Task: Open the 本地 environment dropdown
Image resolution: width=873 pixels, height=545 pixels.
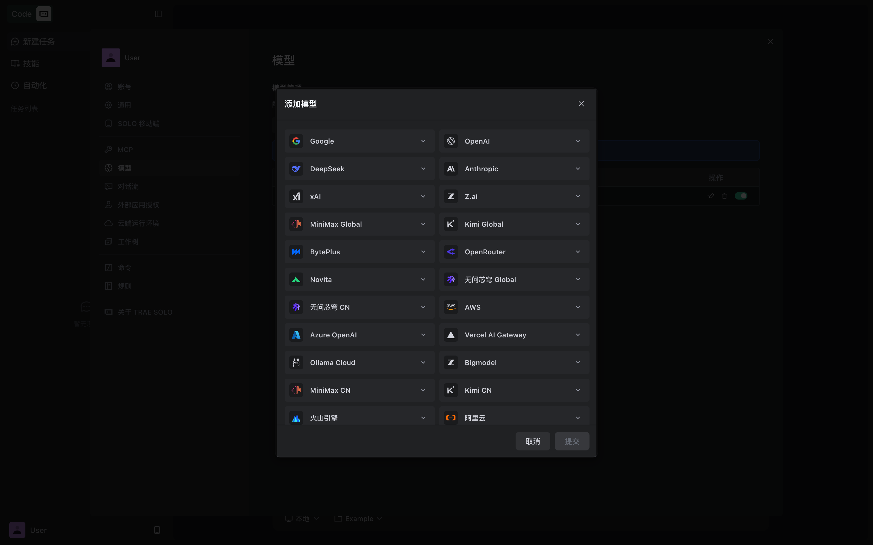Action: 302,519
